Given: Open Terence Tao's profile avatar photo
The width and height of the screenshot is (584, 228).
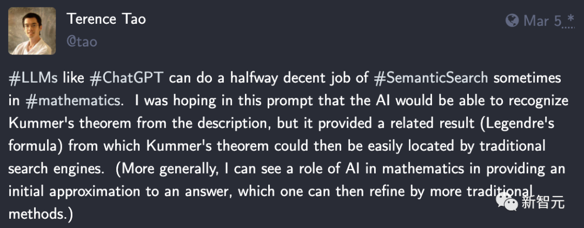Looking at the screenshot, I should (31, 31).
